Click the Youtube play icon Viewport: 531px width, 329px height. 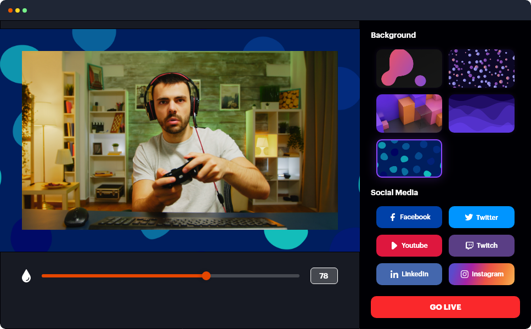click(x=394, y=246)
